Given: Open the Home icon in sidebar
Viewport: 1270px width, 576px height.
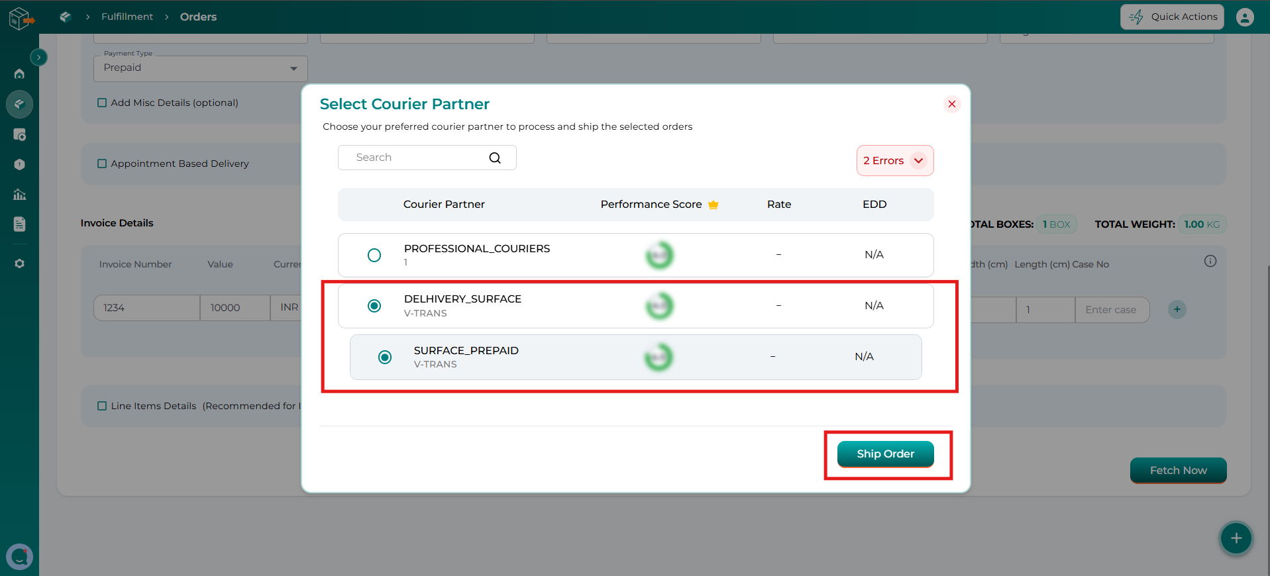Looking at the screenshot, I should click(x=19, y=73).
